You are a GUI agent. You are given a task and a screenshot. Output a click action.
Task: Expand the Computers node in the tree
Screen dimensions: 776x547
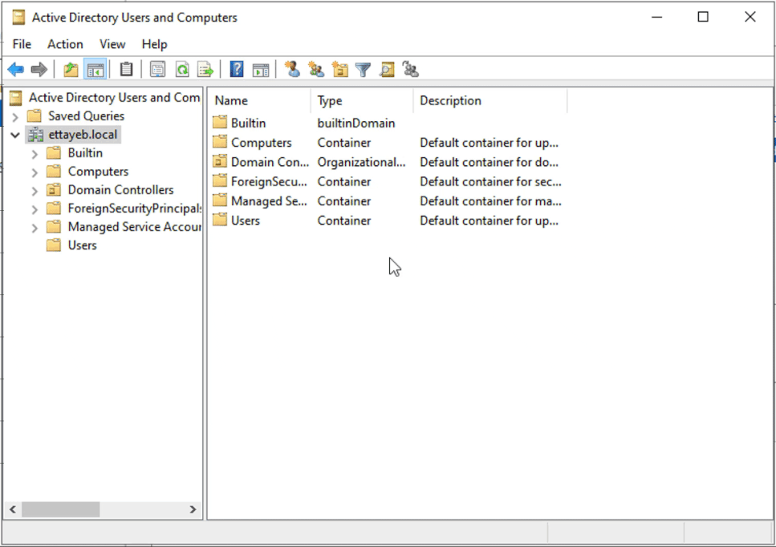pyautogui.click(x=35, y=172)
